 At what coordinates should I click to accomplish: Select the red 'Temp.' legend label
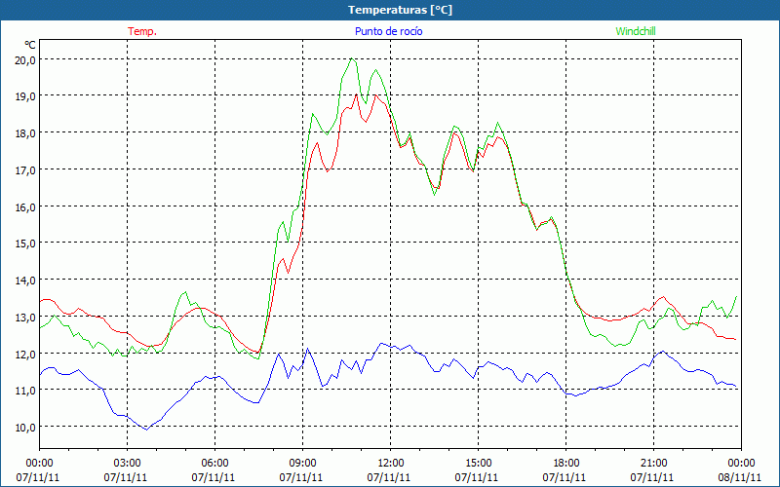[142, 31]
